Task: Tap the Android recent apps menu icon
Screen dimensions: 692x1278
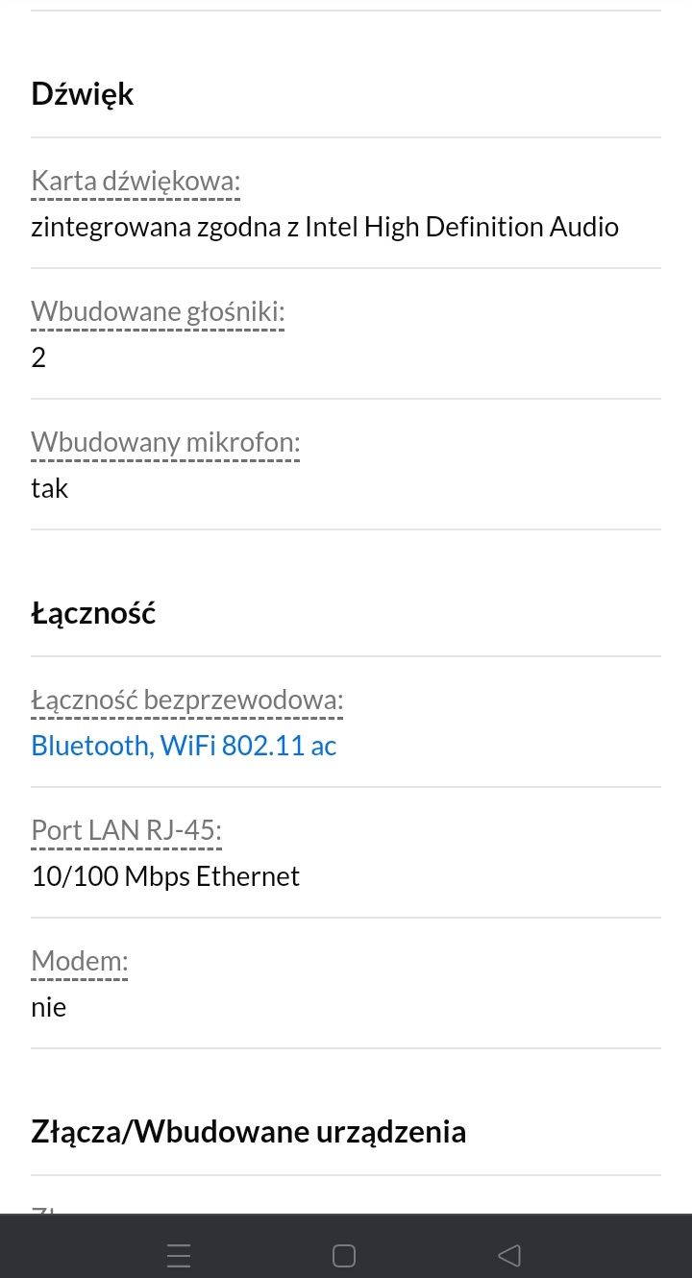Action: 179,1255
